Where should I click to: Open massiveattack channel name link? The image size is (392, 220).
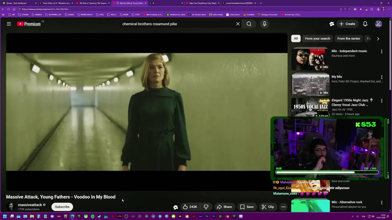30,205
